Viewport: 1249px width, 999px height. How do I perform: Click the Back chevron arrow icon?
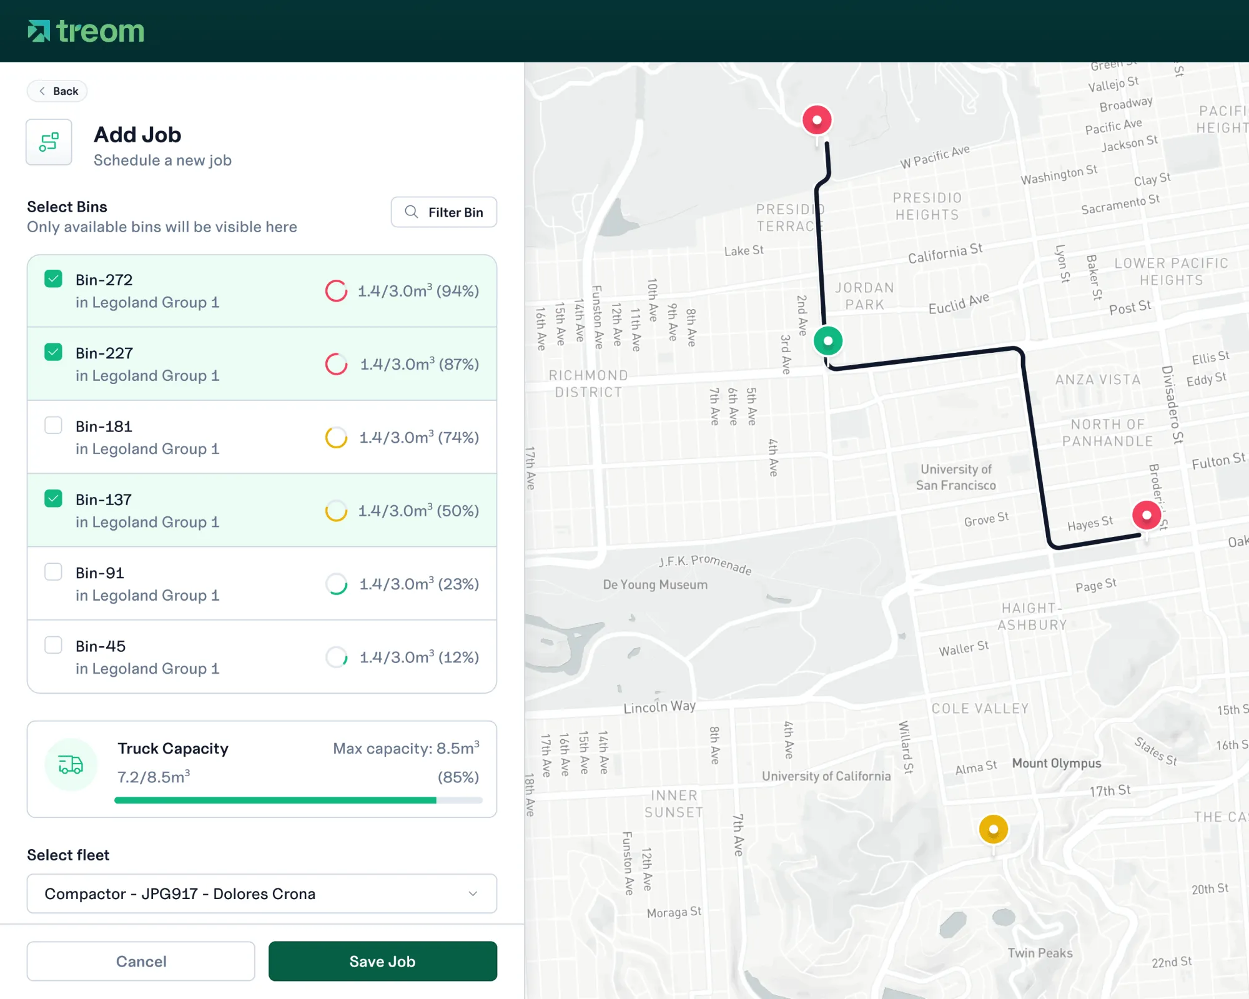pyautogui.click(x=42, y=91)
